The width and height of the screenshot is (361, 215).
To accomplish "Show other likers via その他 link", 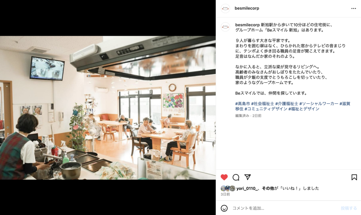I will coord(268,188).
